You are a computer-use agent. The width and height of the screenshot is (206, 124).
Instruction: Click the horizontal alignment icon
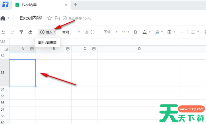pyautogui.click(x=193, y=32)
